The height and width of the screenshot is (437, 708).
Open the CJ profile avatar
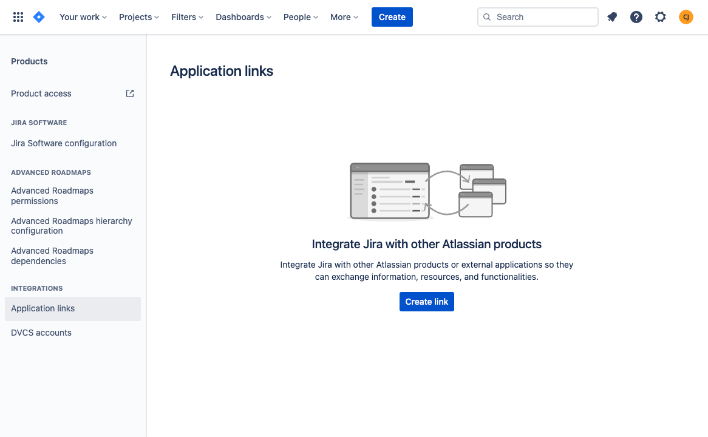click(686, 17)
